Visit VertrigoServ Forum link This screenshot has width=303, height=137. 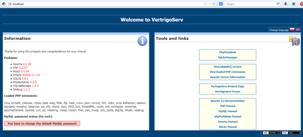click(228, 92)
